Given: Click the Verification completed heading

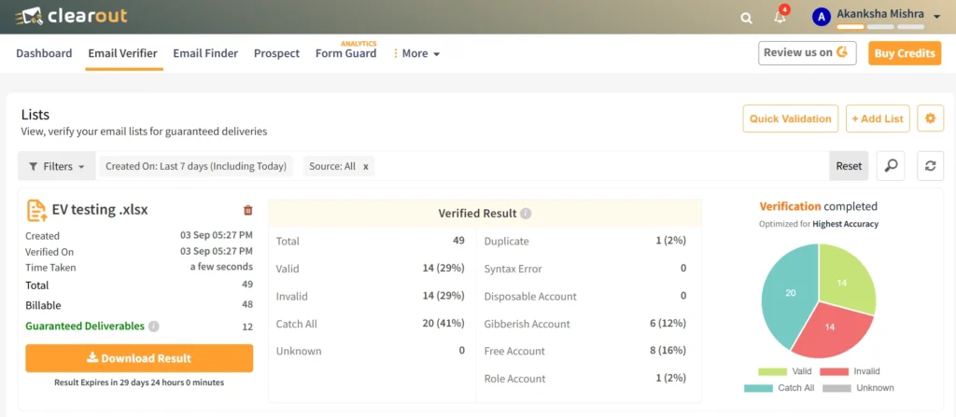Looking at the screenshot, I should click(818, 206).
